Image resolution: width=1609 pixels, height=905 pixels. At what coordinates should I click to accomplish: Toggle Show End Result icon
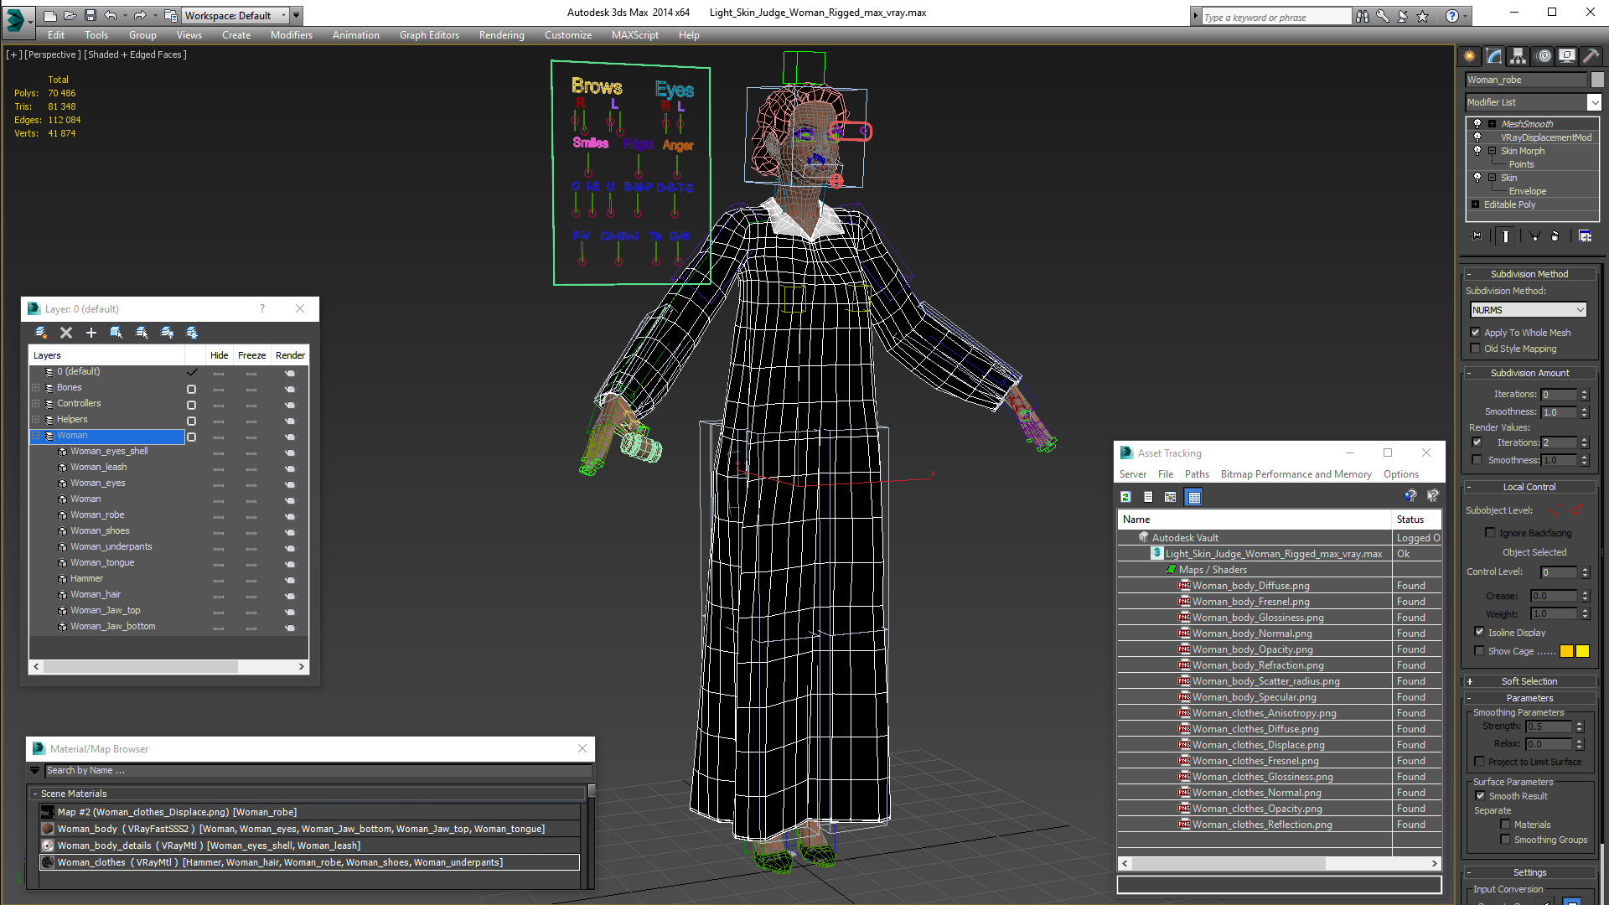click(x=1506, y=236)
